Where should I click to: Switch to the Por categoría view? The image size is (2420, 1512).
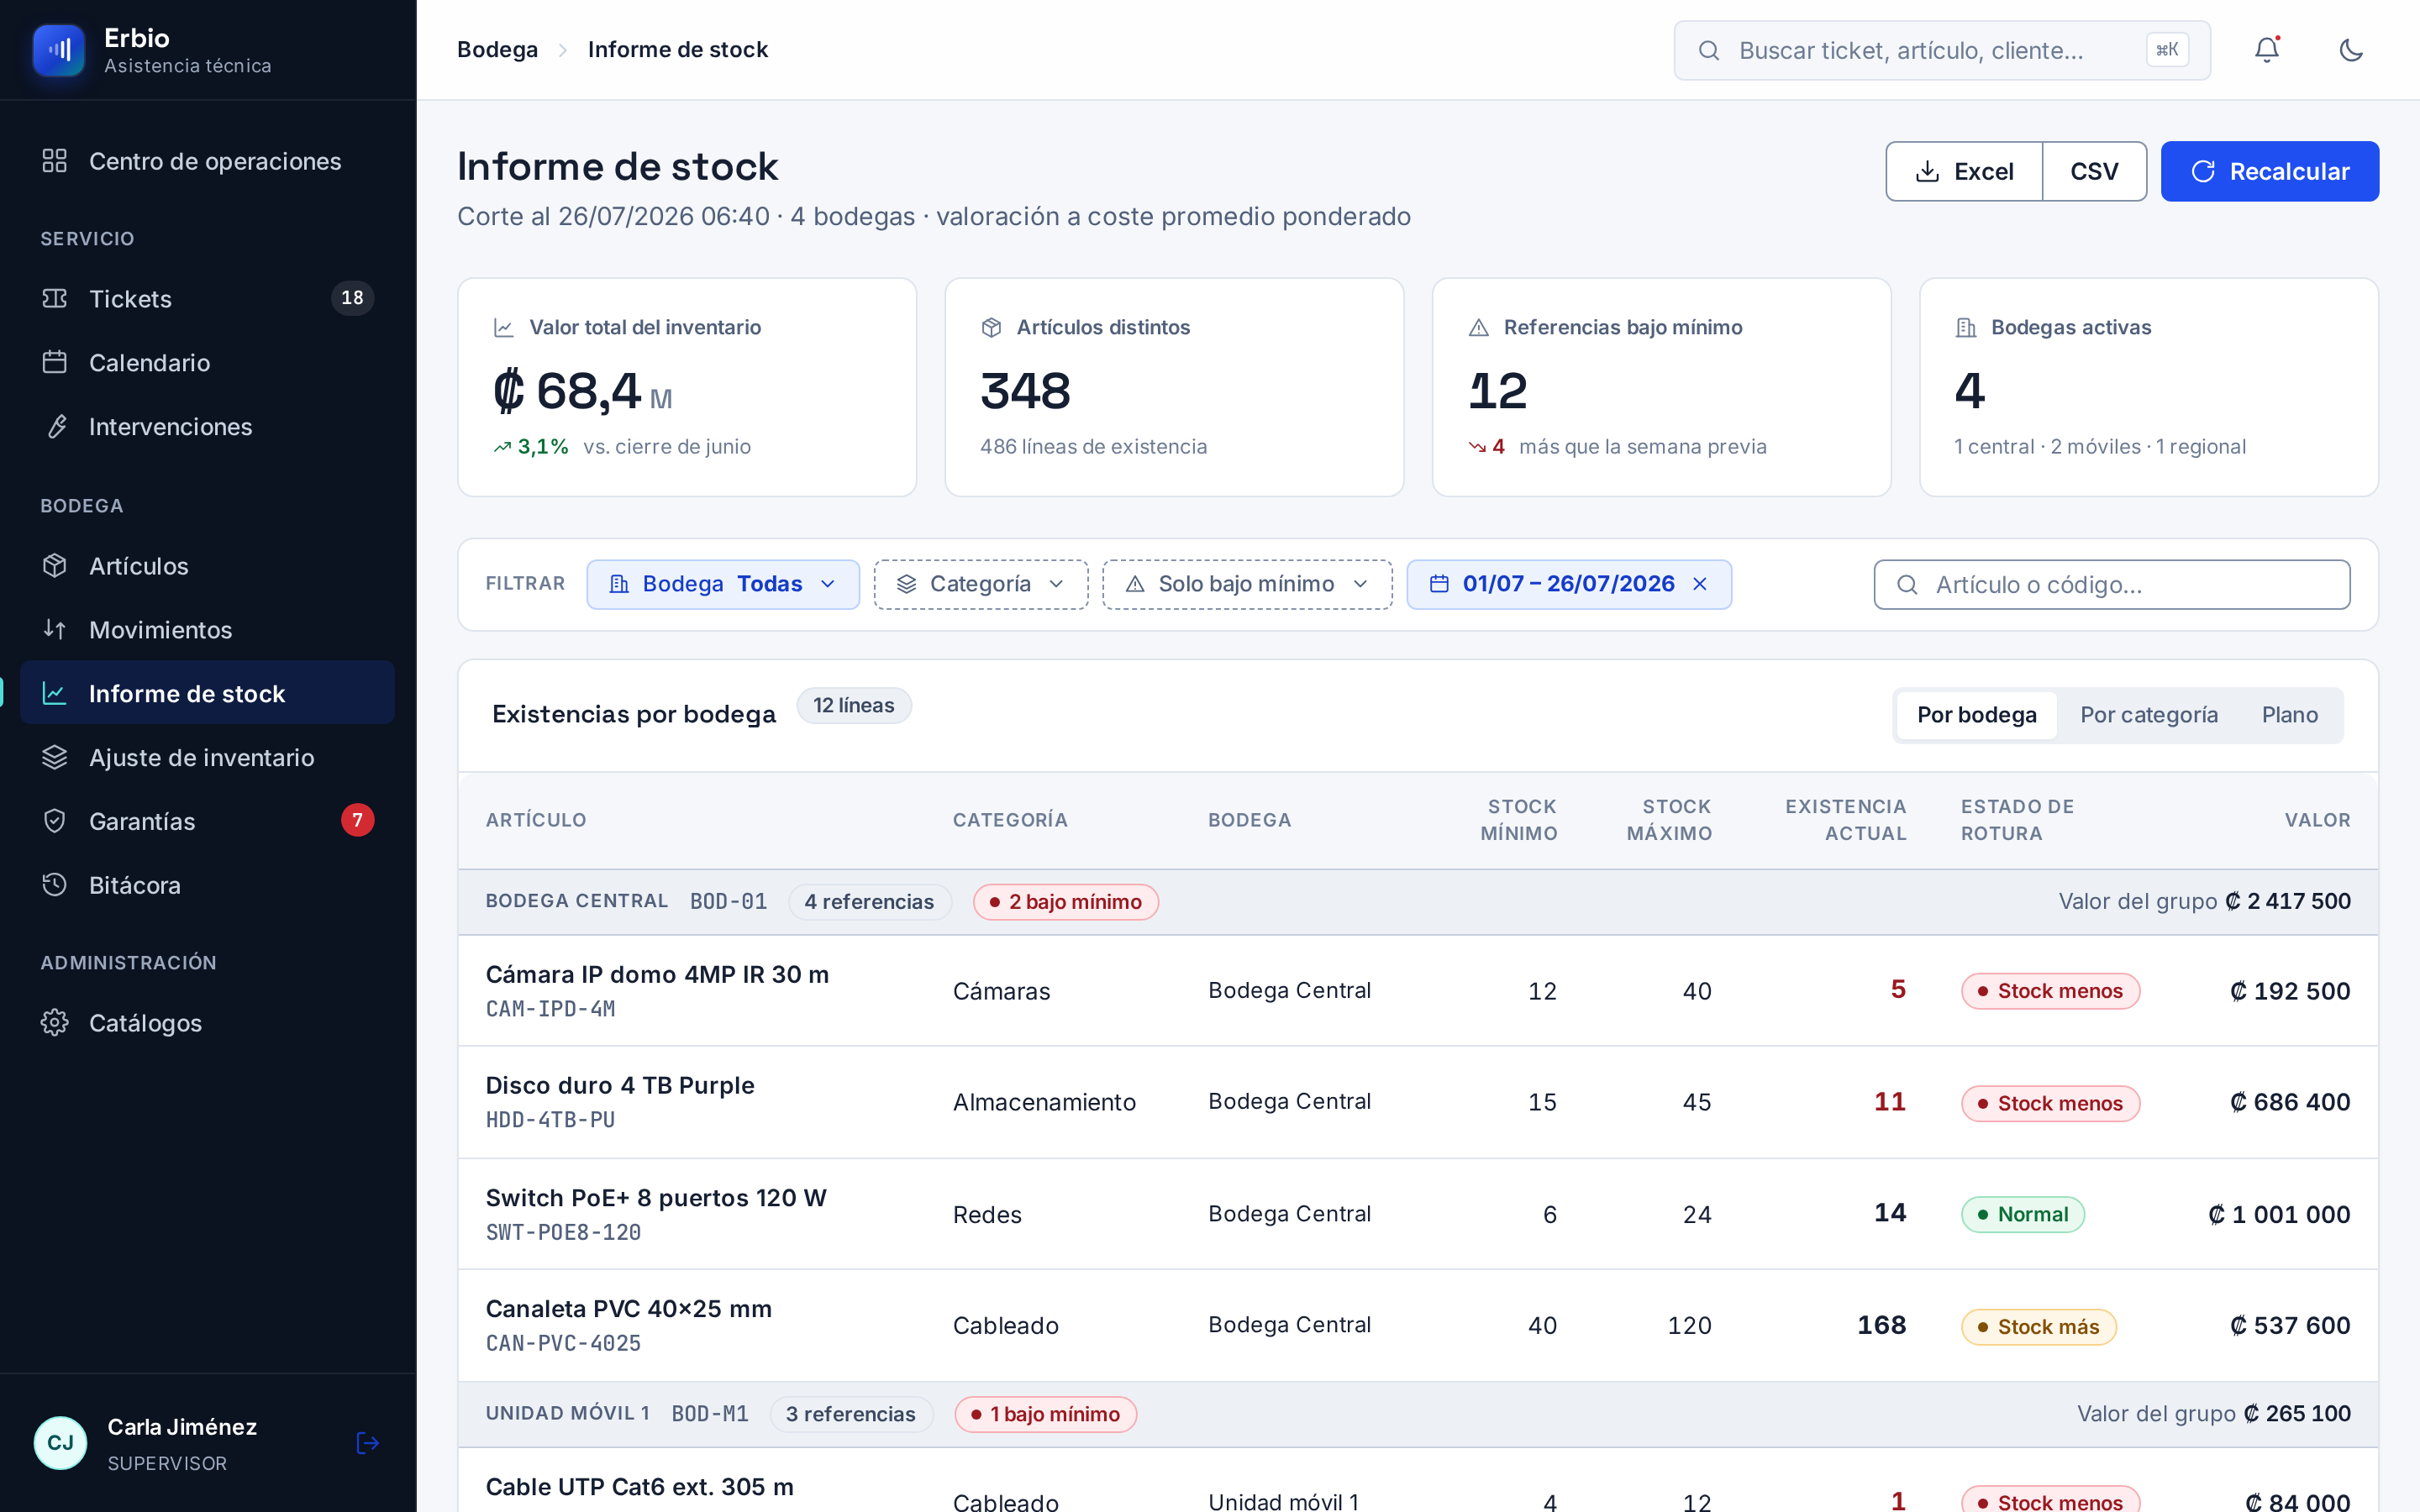[x=2149, y=715]
